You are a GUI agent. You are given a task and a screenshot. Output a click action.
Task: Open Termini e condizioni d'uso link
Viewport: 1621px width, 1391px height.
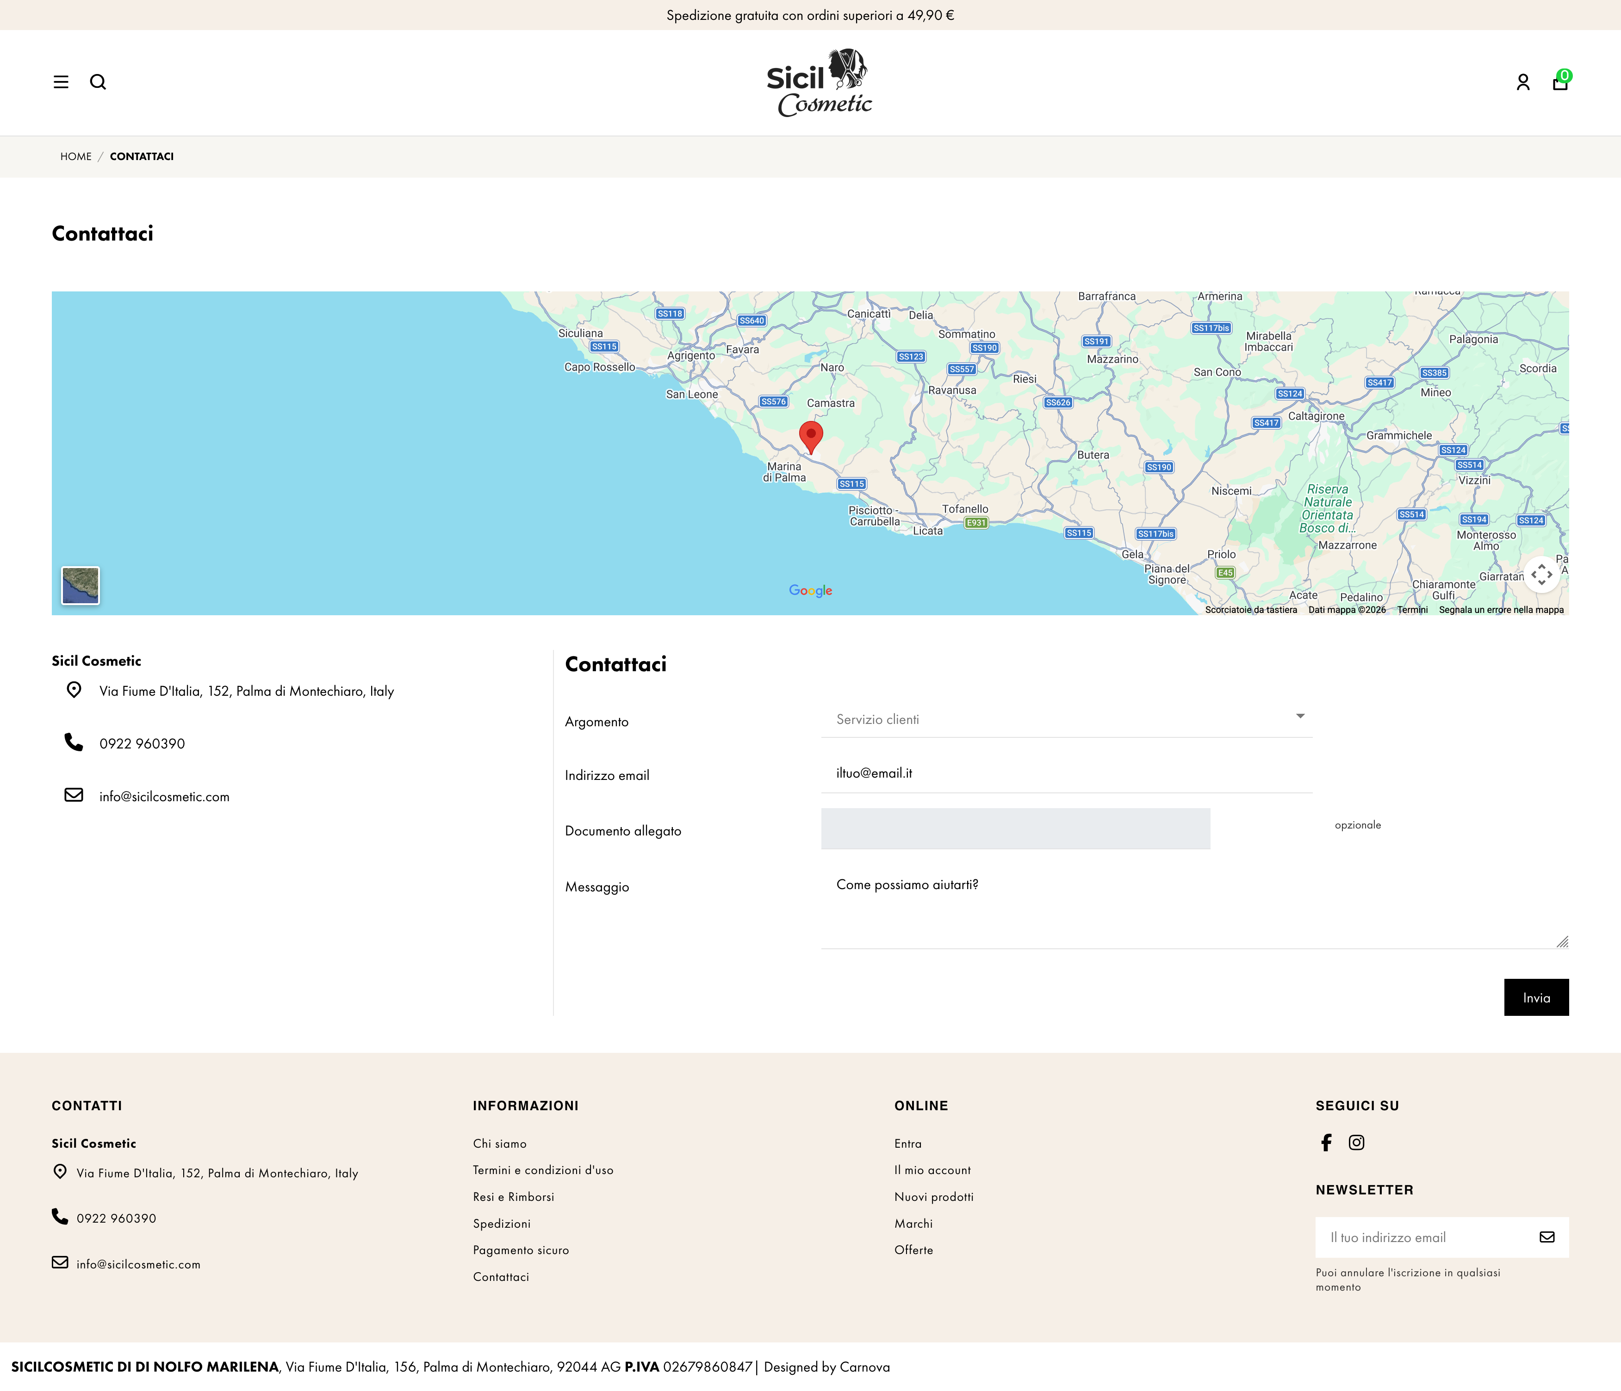(x=543, y=1170)
